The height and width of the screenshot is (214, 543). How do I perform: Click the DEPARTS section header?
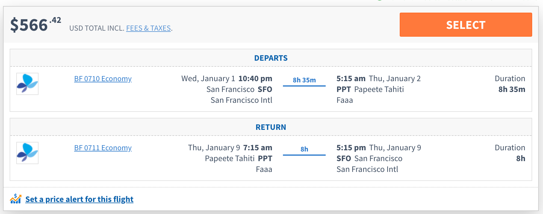click(271, 58)
